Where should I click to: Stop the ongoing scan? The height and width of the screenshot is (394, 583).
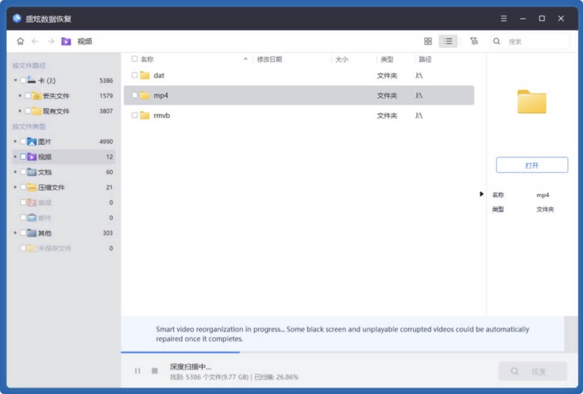click(x=154, y=371)
